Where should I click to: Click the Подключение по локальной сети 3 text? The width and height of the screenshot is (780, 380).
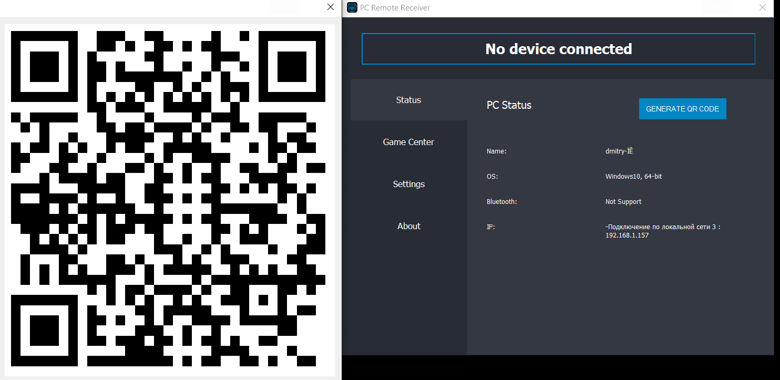pyautogui.click(x=662, y=227)
